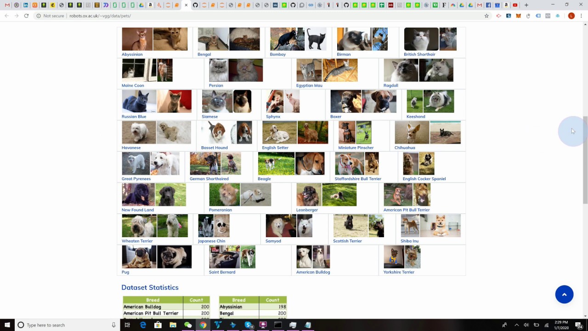Open the Maine Coon link
The width and height of the screenshot is (588, 331).
(133, 86)
